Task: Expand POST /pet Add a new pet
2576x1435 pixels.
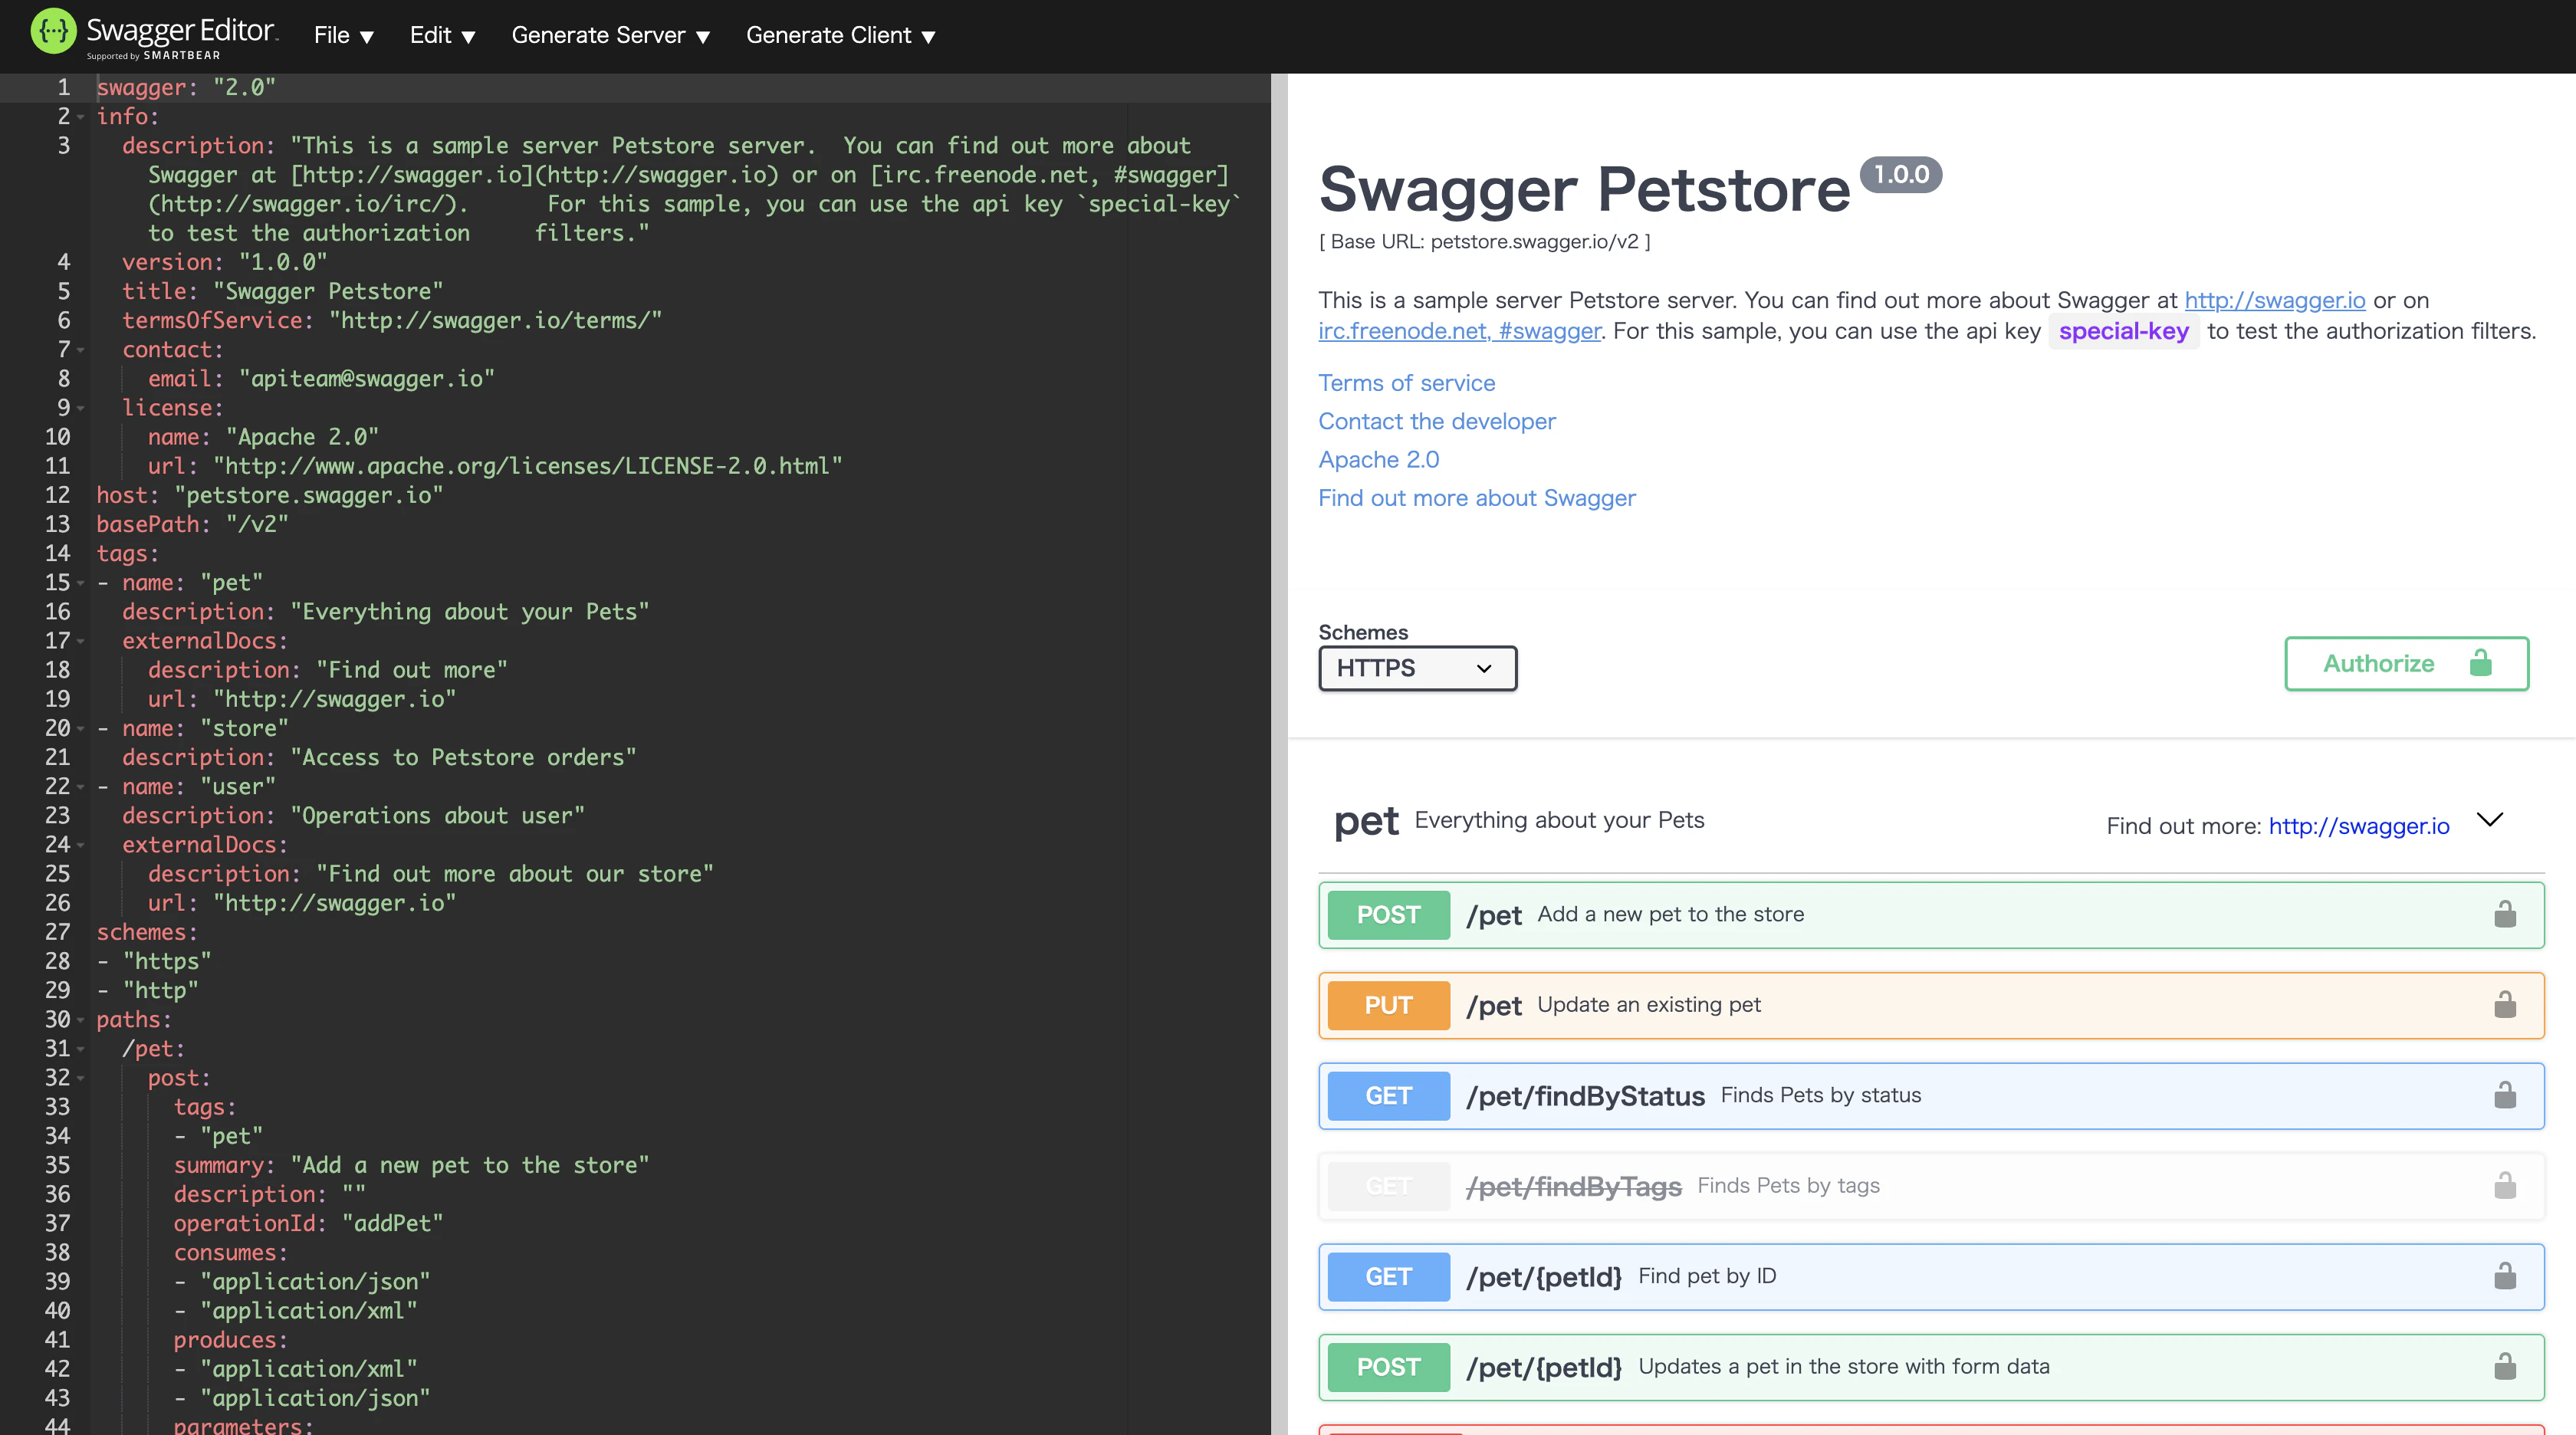Action: click(1931, 914)
